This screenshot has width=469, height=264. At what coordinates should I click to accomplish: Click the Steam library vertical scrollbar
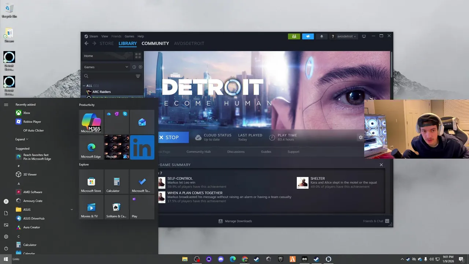pyautogui.click(x=391, y=64)
